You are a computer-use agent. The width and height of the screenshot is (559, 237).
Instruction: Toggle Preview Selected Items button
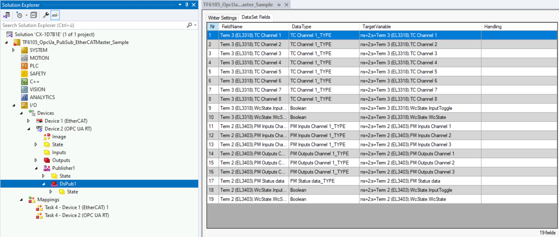(x=55, y=15)
